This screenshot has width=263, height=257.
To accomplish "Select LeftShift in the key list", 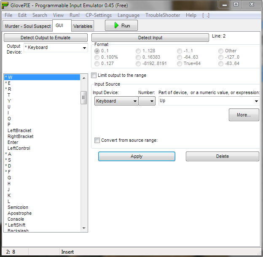I will click(x=42, y=225).
